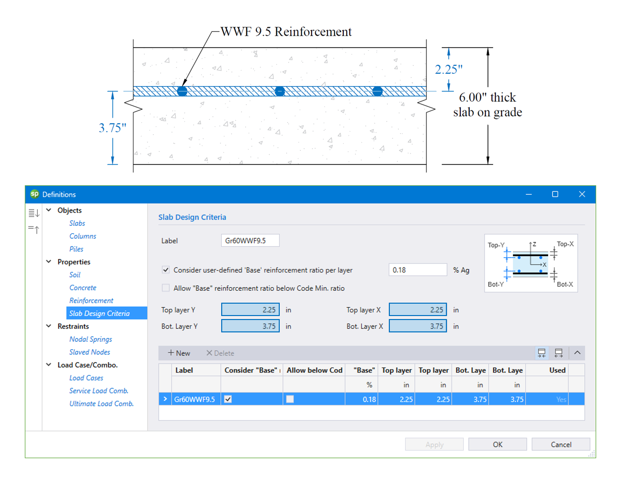Click the SP logo in the Definitions title bar
620x482 pixels.
(x=35, y=195)
